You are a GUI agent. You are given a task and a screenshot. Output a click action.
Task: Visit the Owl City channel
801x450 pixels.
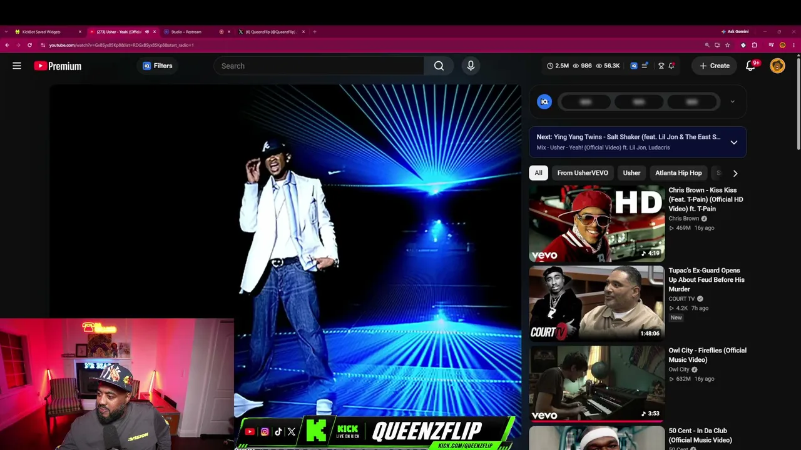[678, 369]
